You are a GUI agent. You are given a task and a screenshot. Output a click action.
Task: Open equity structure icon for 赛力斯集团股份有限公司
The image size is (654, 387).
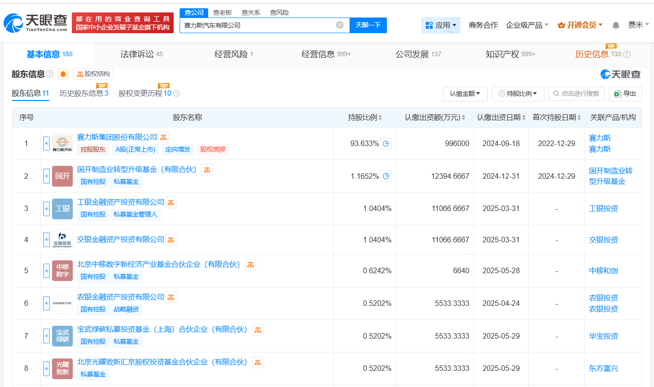point(163,137)
